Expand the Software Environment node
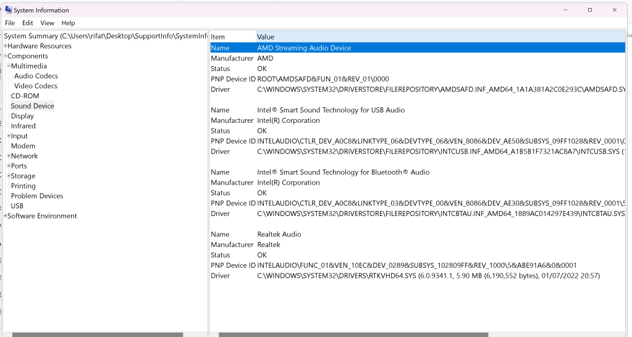Screen dimensions: 632x337 coord(5,216)
